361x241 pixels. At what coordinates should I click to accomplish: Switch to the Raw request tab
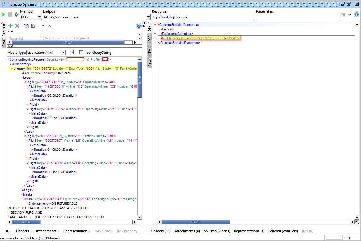coord(4,43)
